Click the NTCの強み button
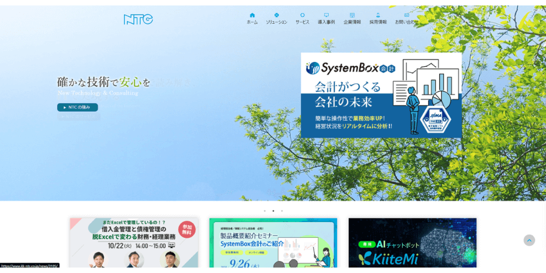Screen dimensions: 546x273 tap(77, 107)
